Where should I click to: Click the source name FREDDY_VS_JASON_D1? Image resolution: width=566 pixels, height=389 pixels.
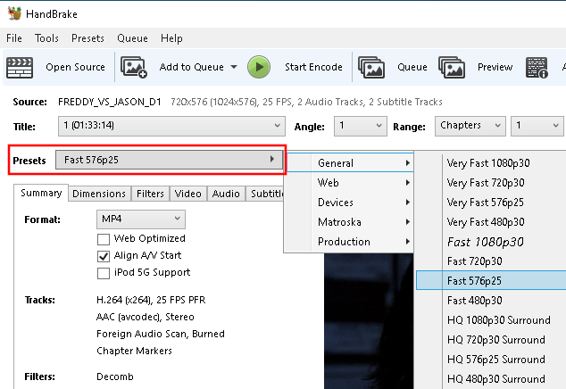[110, 102]
